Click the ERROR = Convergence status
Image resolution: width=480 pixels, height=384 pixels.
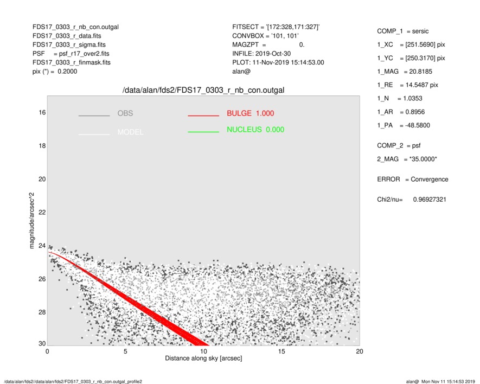tap(413, 180)
